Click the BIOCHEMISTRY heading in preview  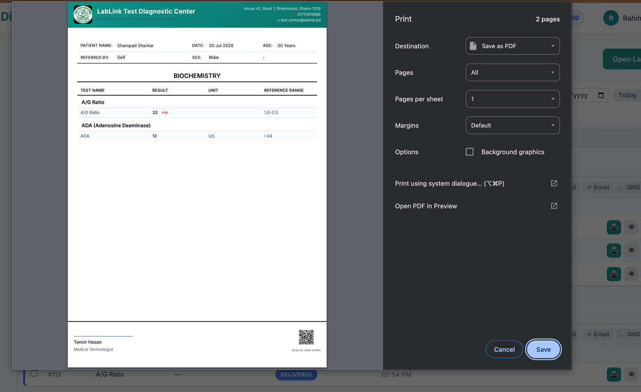(197, 76)
